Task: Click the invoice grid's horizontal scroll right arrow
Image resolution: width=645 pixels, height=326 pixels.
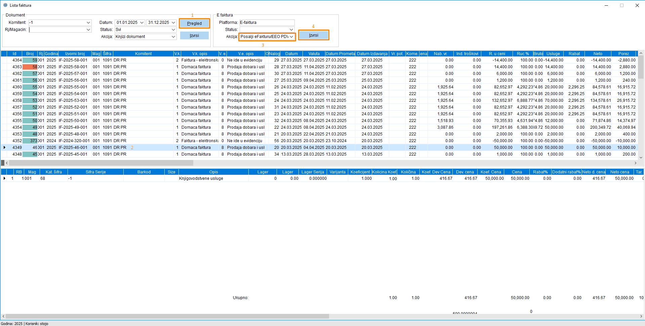Action: [x=635, y=163]
